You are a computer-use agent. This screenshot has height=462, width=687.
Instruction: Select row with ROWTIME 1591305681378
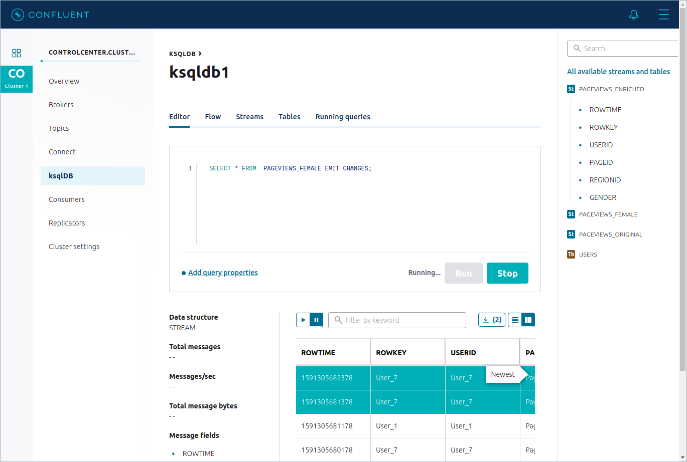pos(416,402)
